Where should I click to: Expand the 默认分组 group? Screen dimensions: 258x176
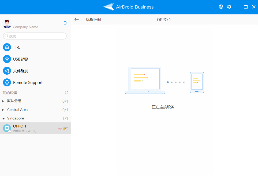click(3, 101)
